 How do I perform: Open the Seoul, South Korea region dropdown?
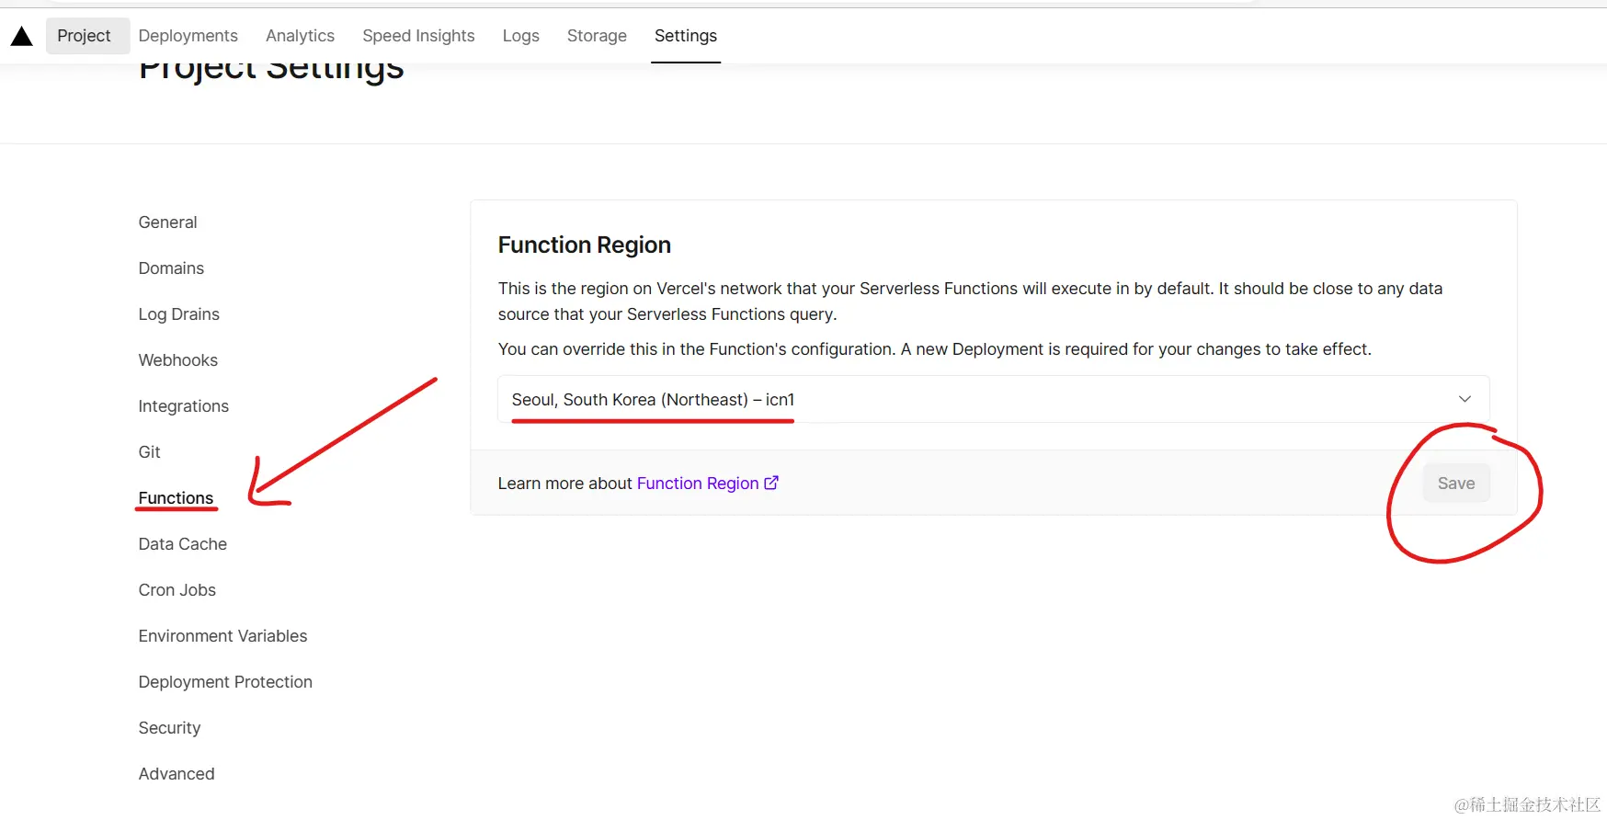point(993,399)
